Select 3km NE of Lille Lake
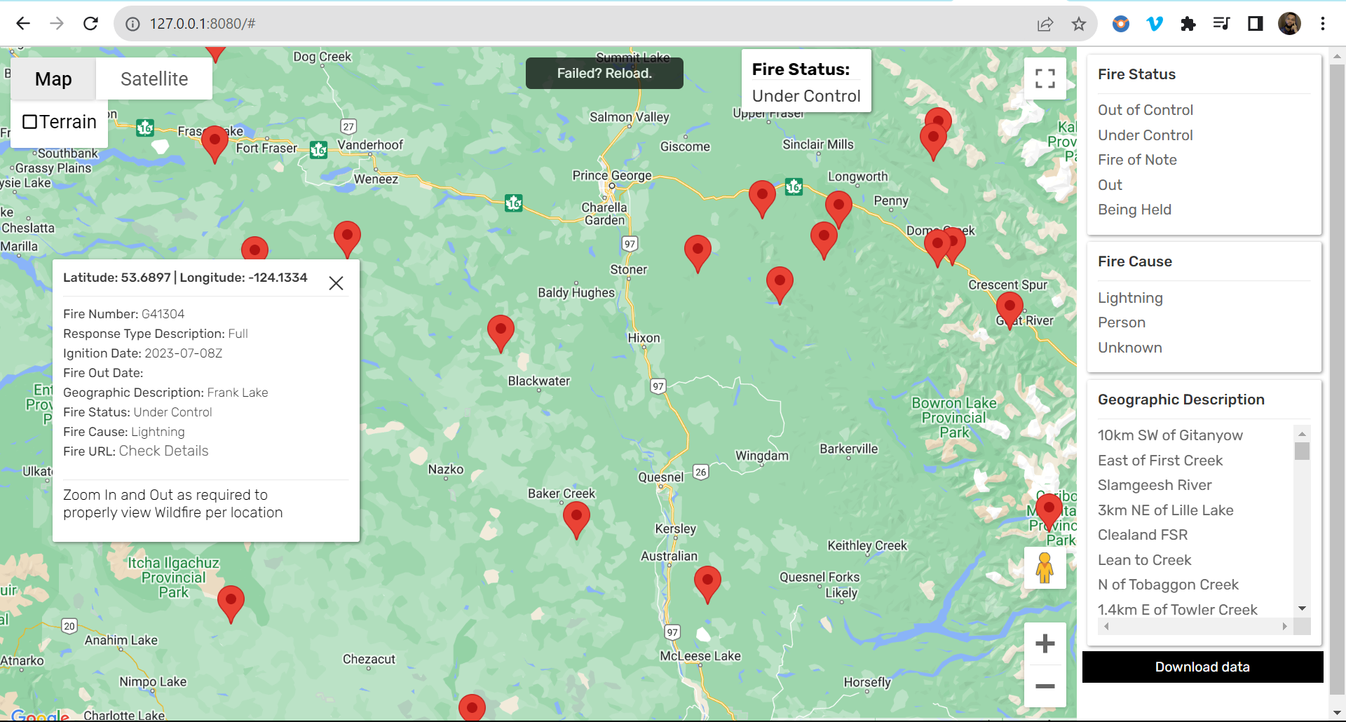1346x722 pixels. (1165, 510)
